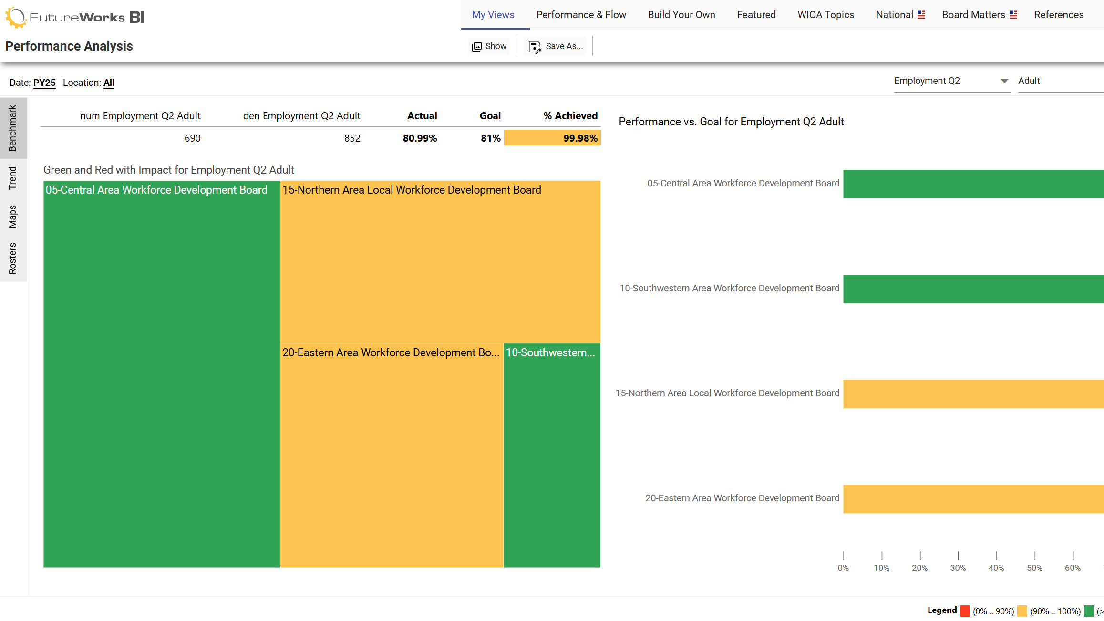1104x621 pixels.
Task: Switch to the Rosters side tab
Action: [13, 259]
